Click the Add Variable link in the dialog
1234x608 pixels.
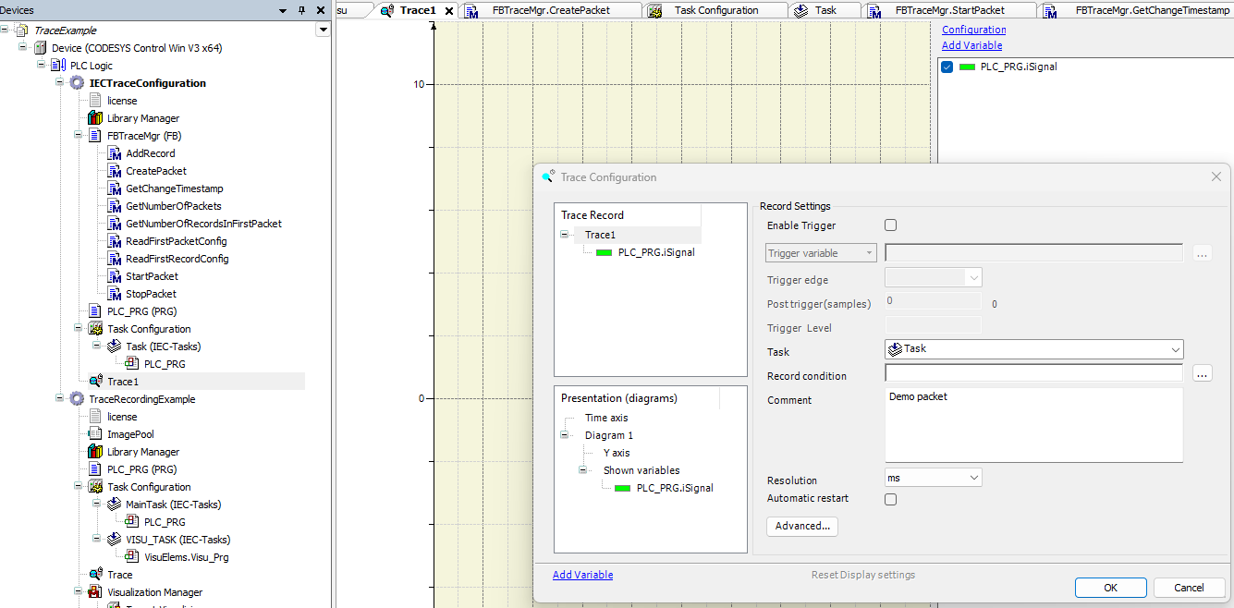click(x=582, y=574)
